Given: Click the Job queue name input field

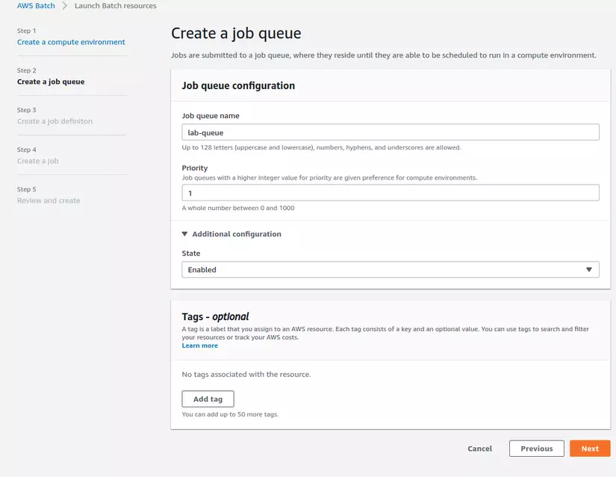Looking at the screenshot, I should [391, 131].
